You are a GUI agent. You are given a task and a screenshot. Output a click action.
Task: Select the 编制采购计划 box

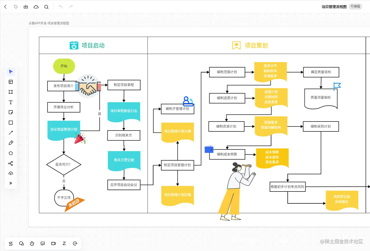coord(321,126)
